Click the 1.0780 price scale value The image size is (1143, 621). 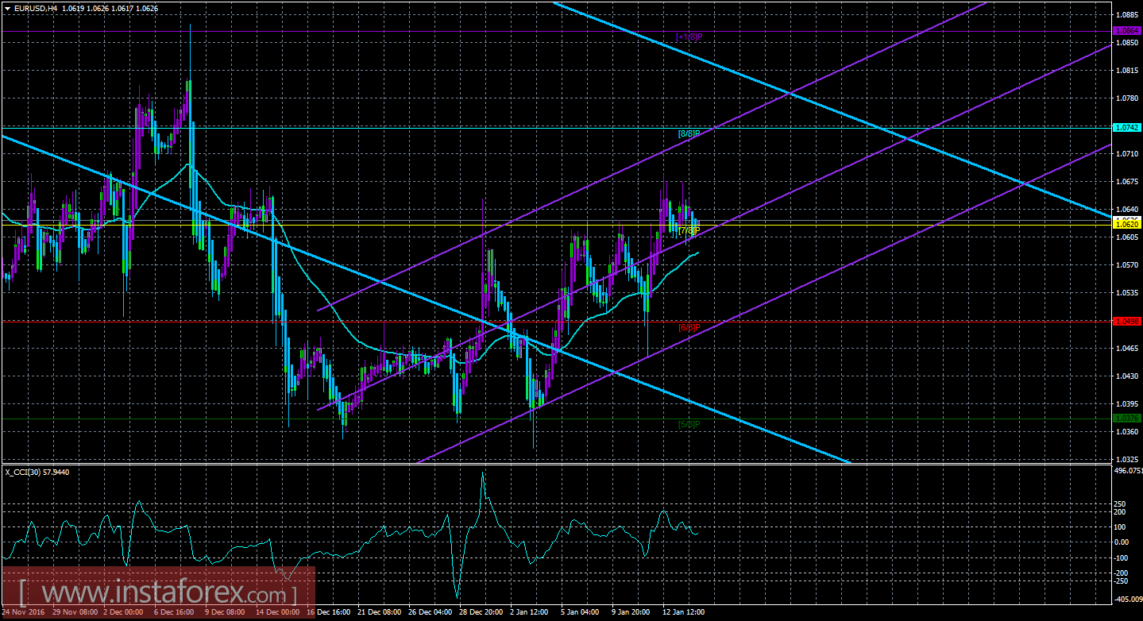coord(1128,98)
